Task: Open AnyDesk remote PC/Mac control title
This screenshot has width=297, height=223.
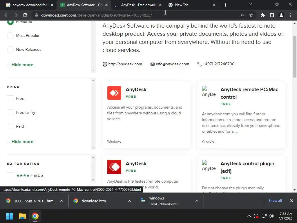Action: click(x=249, y=93)
